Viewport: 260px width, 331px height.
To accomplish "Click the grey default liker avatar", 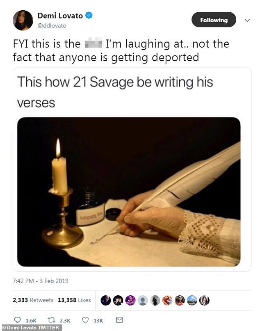I will tap(143, 300).
